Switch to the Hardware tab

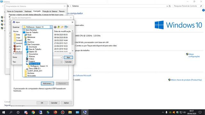click(x=28, y=11)
